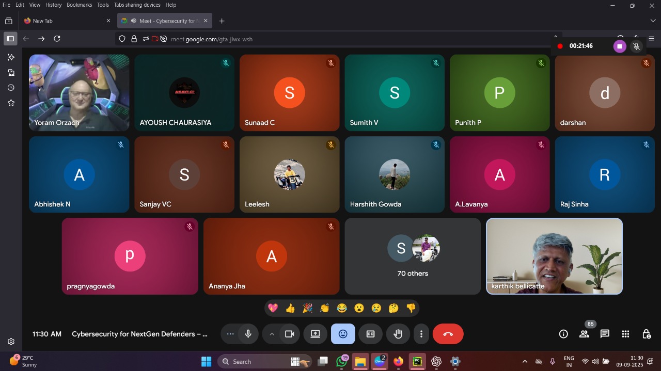
Task: Open the meeting activities grid icon
Action: 625,334
